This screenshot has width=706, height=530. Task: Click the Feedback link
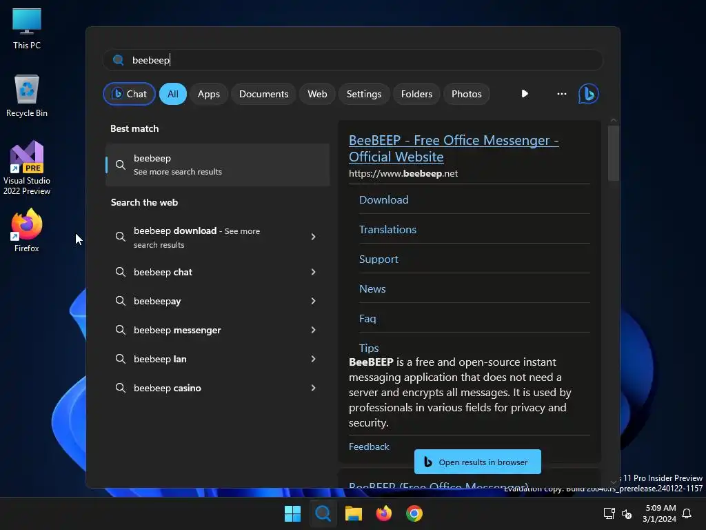point(369,446)
